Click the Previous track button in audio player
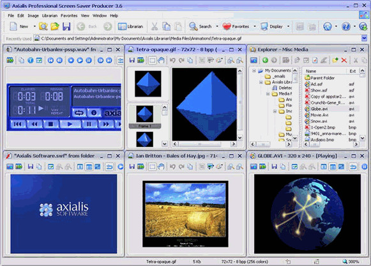The height and width of the screenshot is (266, 371). pyautogui.click(x=18, y=124)
